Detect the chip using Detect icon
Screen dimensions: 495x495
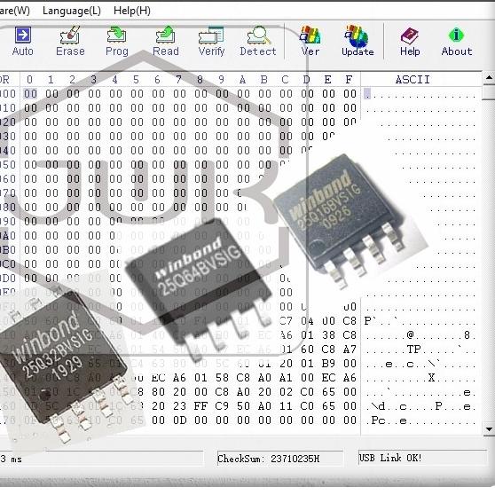[x=258, y=42]
